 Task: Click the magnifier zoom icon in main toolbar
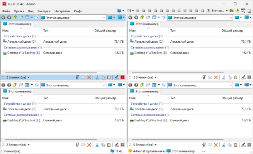(x=243, y=11)
